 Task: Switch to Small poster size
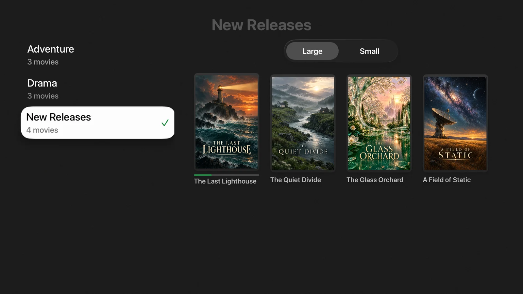point(369,51)
